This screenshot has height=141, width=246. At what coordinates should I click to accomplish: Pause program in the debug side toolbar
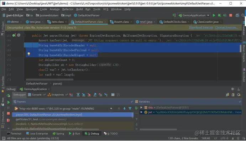pyautogui.click(x=9, y=108)
